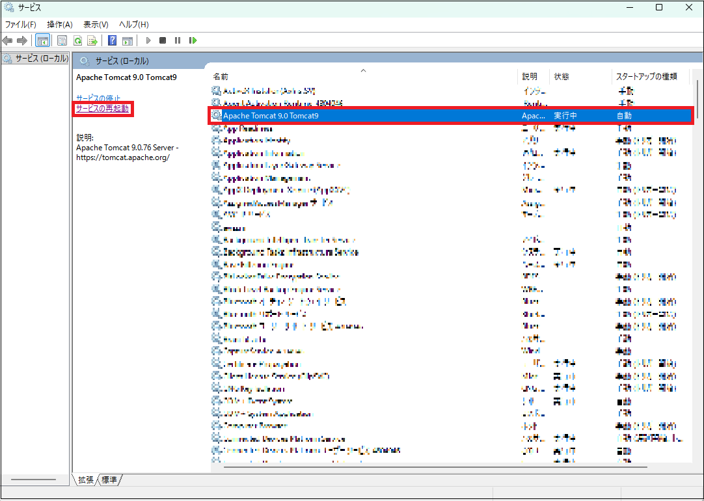Click the Export list toolbar icon
The image size is (704, 501).
click(92, 40)
